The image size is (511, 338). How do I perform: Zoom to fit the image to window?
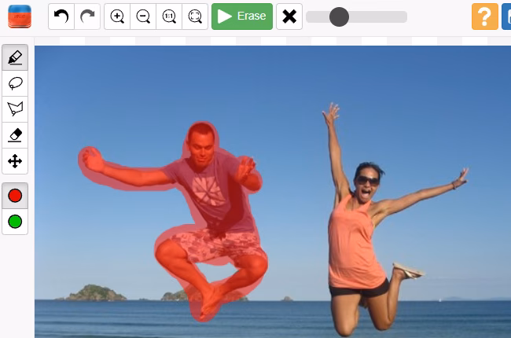(195, 17)
